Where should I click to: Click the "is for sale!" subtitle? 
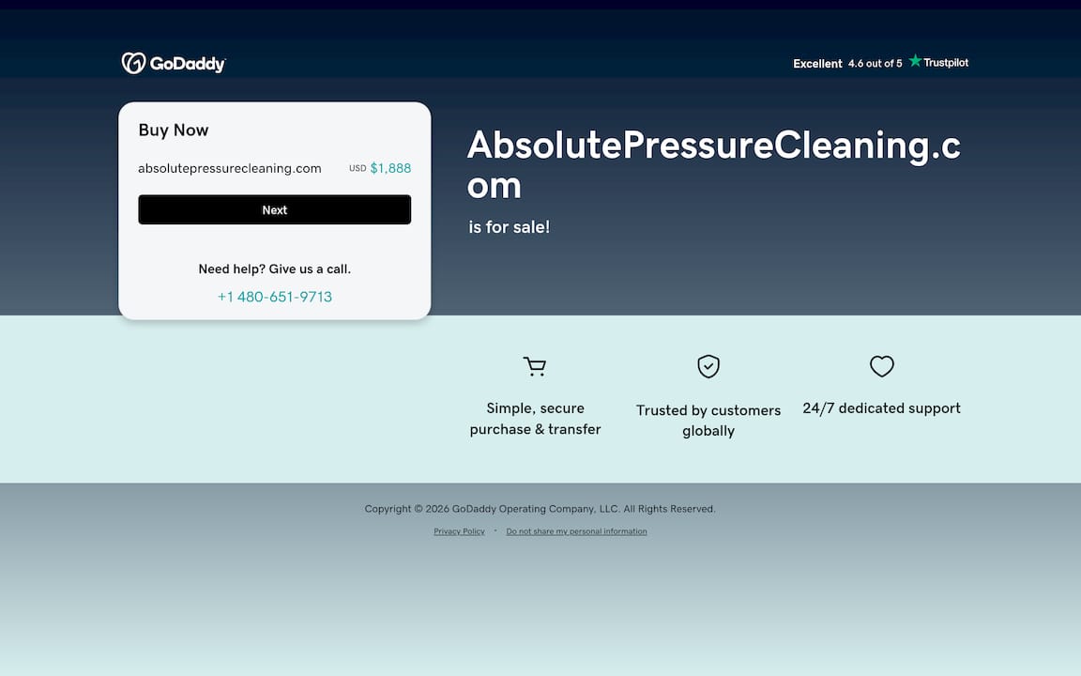pos(510,227)
